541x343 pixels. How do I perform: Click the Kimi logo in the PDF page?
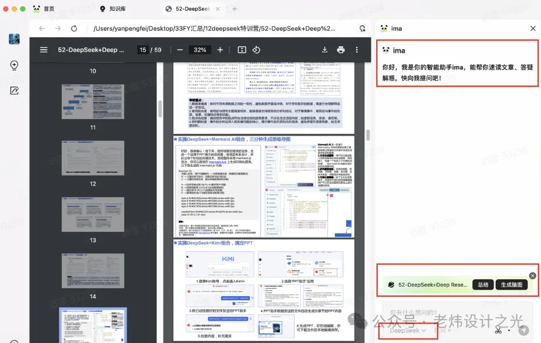tap(228, 259)
